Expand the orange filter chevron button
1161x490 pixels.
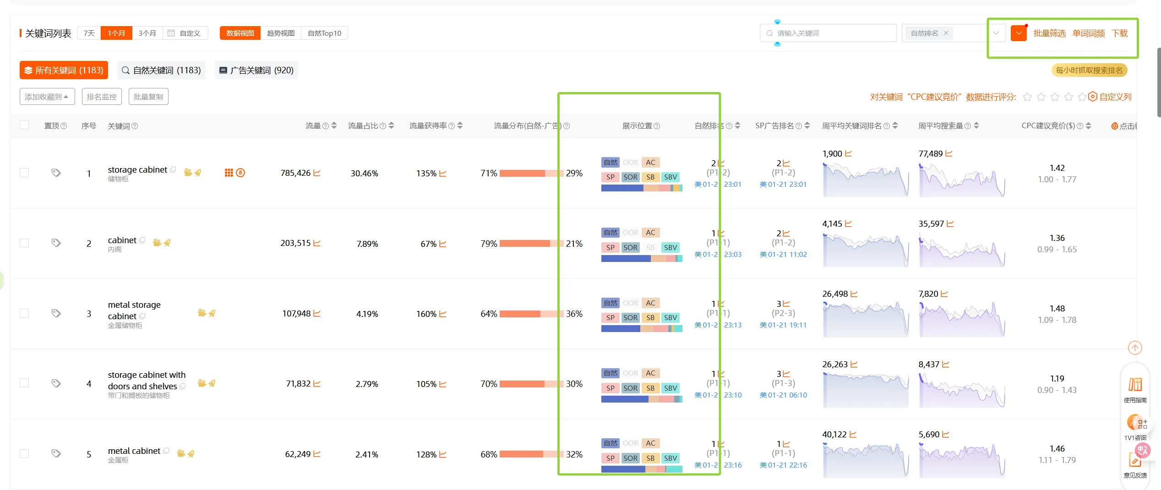click(1019, 33)
